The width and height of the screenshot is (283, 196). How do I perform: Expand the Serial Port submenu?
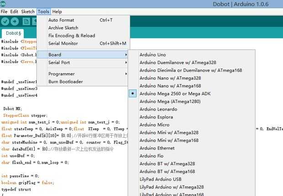pos(83,63)
